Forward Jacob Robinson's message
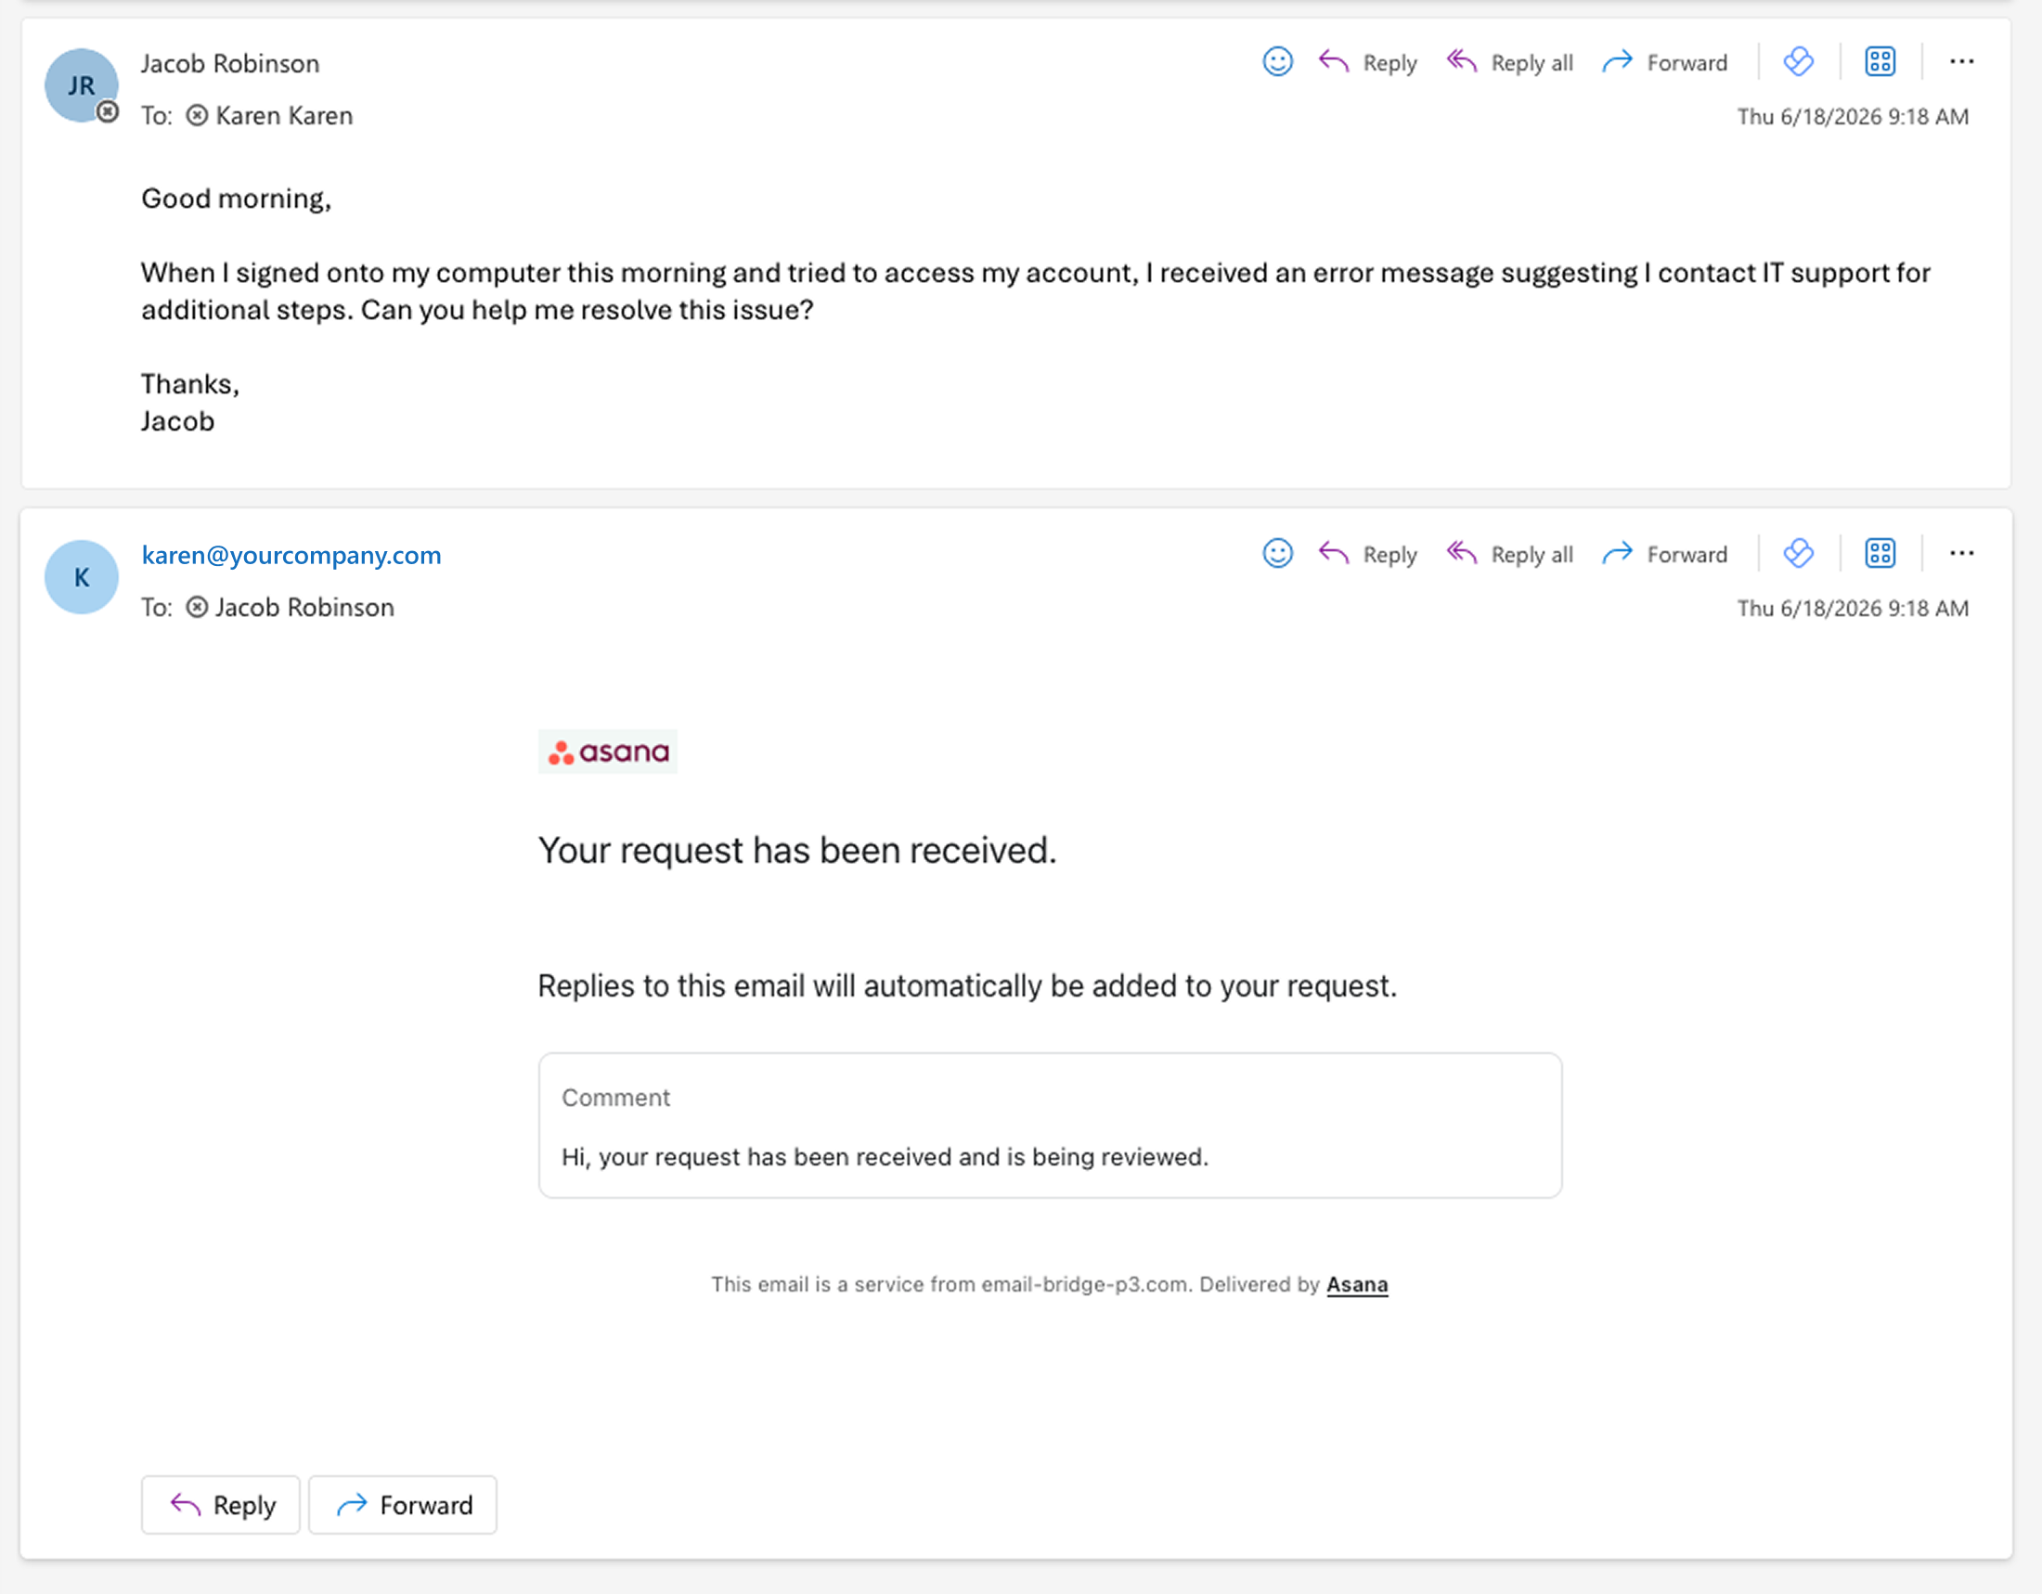 tap(1664, 62)
